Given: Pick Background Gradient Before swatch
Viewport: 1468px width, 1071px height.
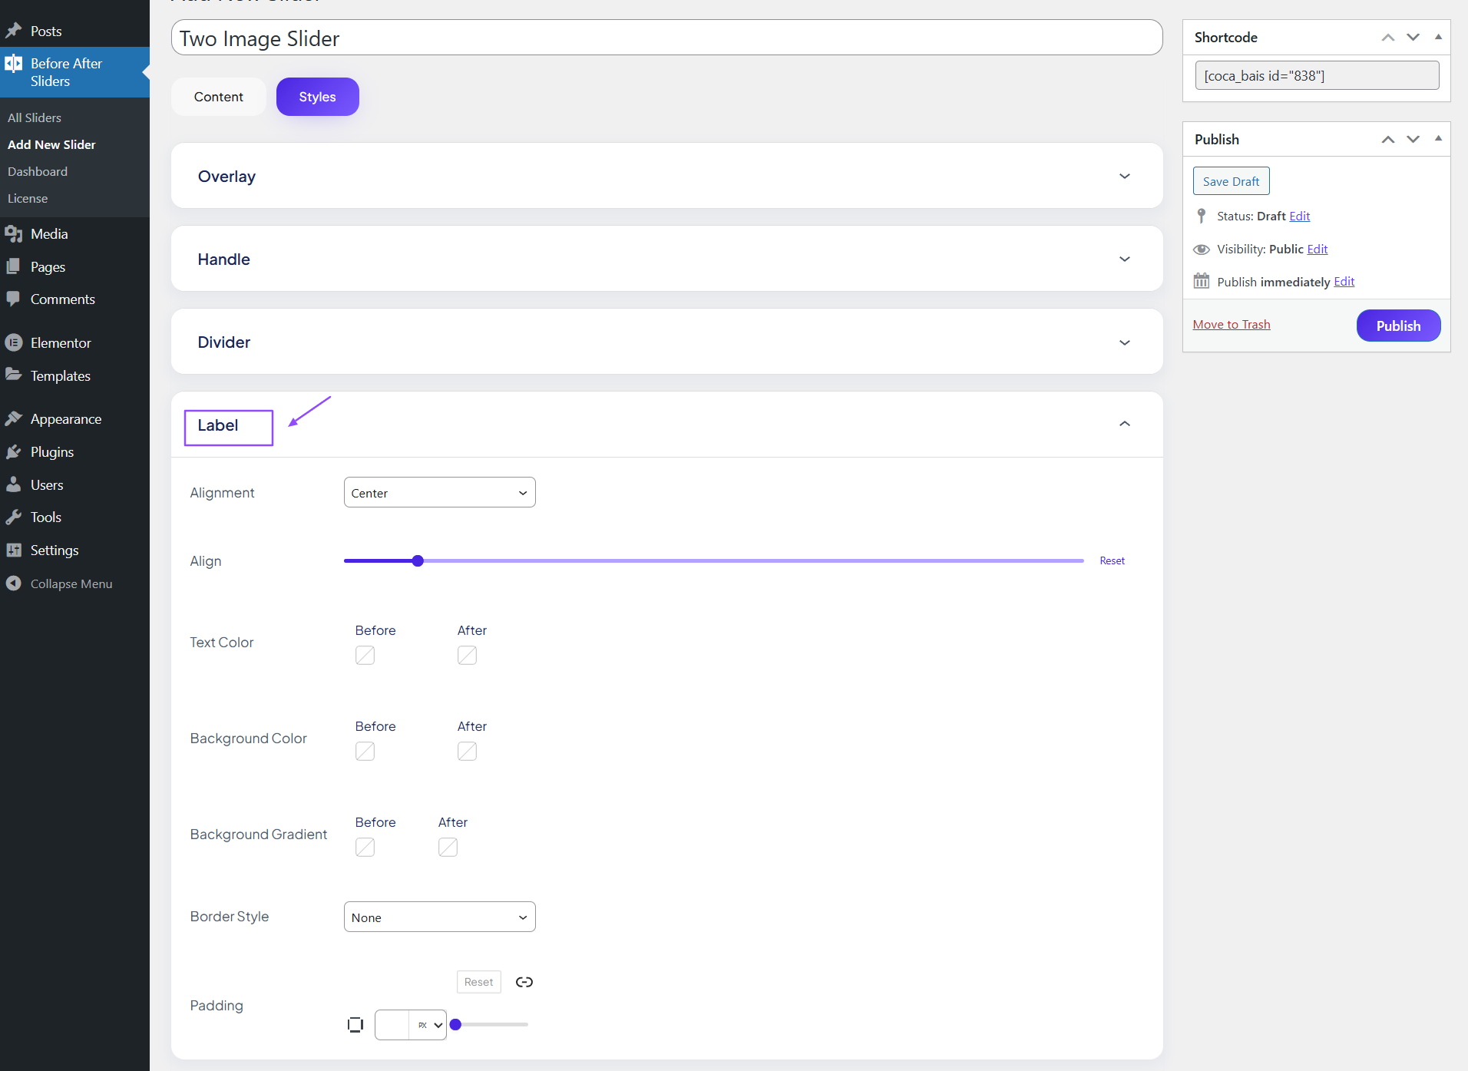Looking at the screenshot, I should (365, 847).
